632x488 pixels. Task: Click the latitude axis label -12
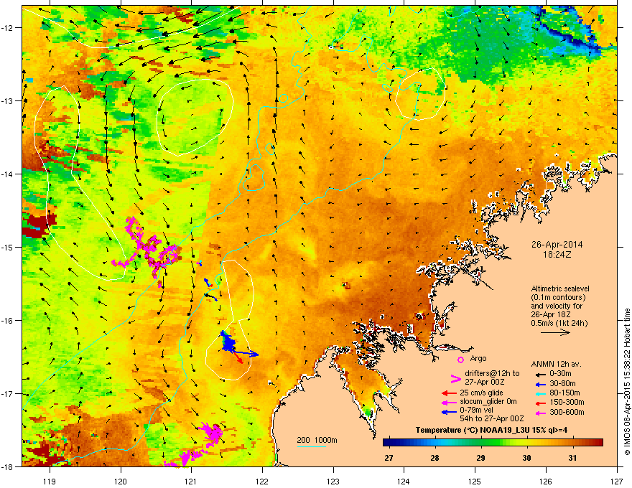(7, 28)
